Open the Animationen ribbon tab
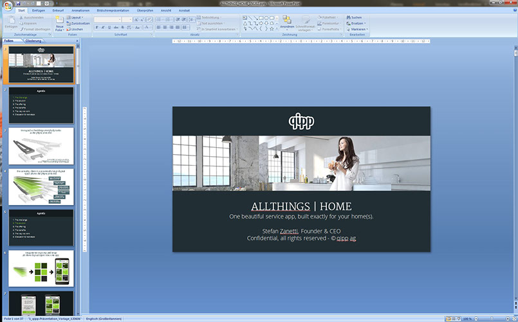 pos(80,11)
